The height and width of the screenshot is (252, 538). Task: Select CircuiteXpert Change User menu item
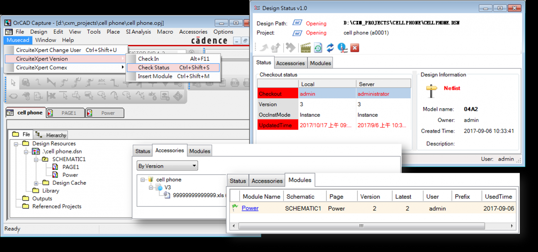(65, 50)
